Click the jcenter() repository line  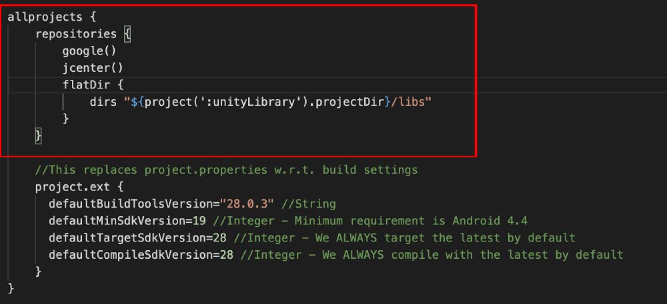click(93, 69)
